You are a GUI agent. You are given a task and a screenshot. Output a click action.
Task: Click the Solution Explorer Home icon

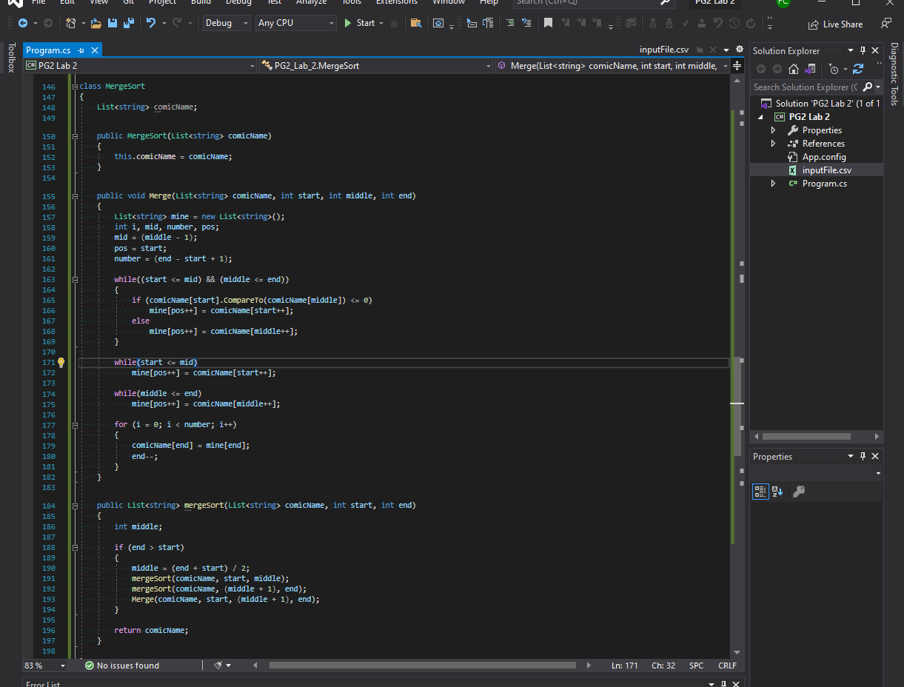(794, 69)
